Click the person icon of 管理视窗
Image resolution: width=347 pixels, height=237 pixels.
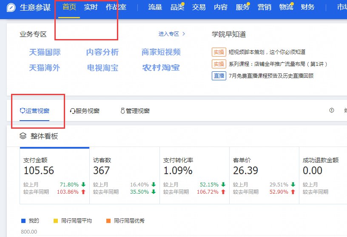tap(122, 111)
